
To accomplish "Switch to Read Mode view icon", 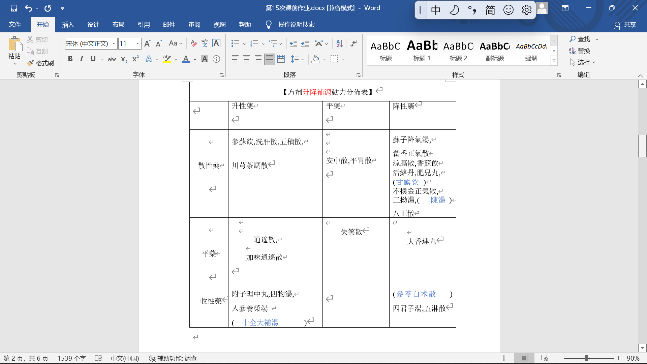I will [x=504, y=358].
